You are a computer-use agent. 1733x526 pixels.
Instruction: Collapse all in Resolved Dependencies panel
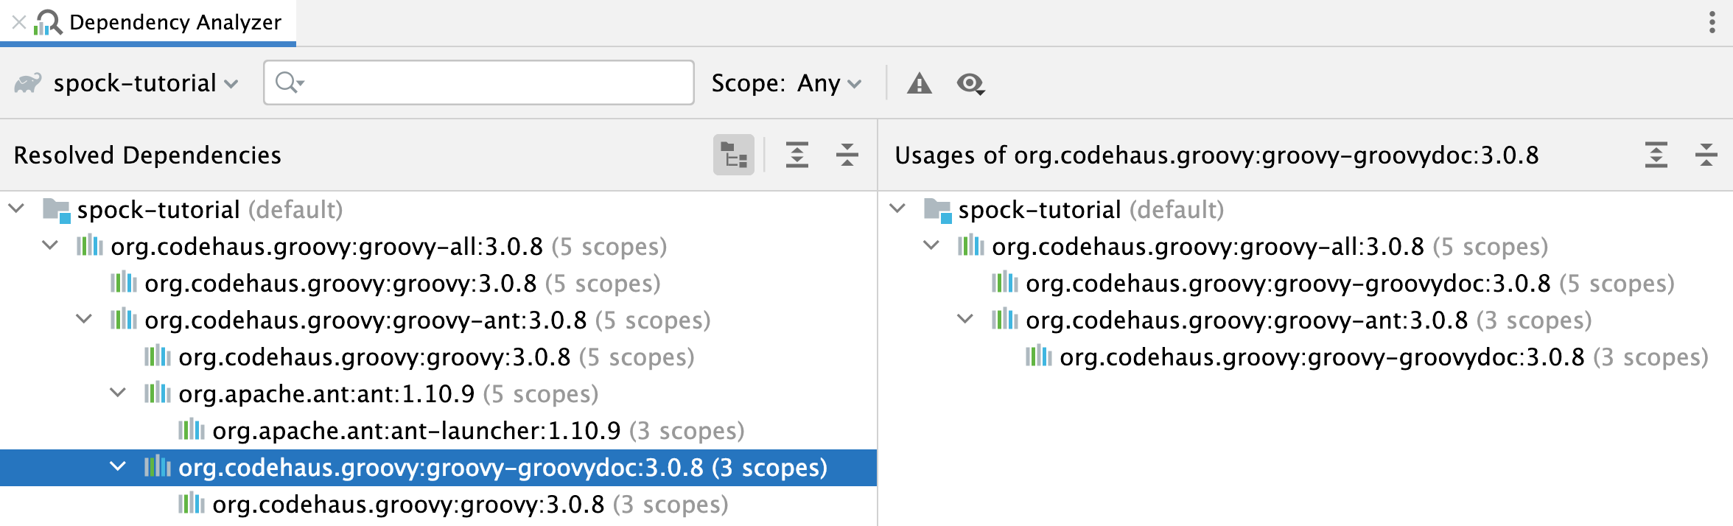pyautogui.click(x=847, y=155)
